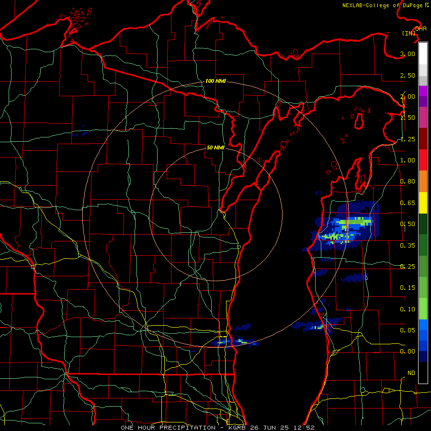Click the [IN] units label
Image resolution: width=431 pixels, height=431 pixels.
click(x=409, y=33)
